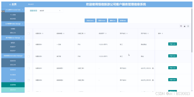
Task: Open Details for the 一日游 row
Action: 173,44
